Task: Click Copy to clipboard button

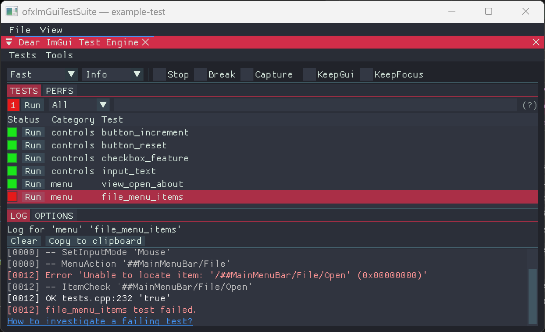Action: click(x=95, y=241)
